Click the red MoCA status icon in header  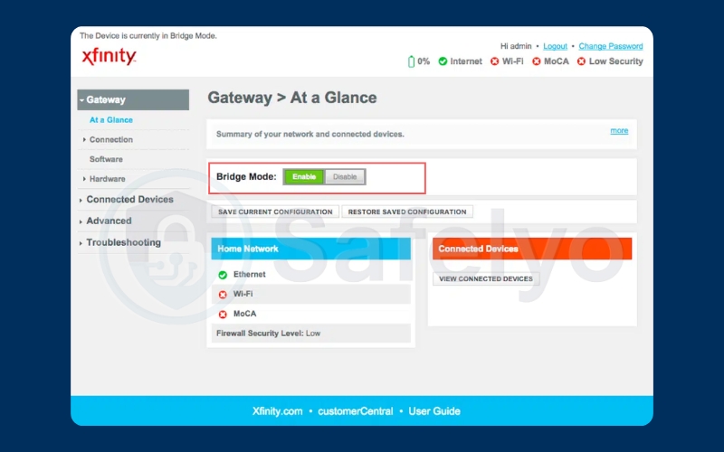(x=536, y=61)
